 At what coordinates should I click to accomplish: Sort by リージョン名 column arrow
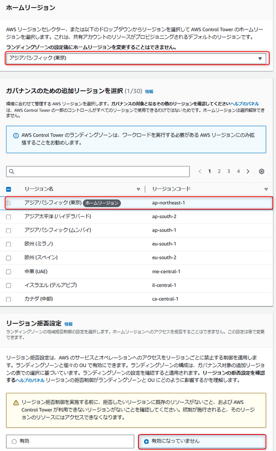point(138,189)
